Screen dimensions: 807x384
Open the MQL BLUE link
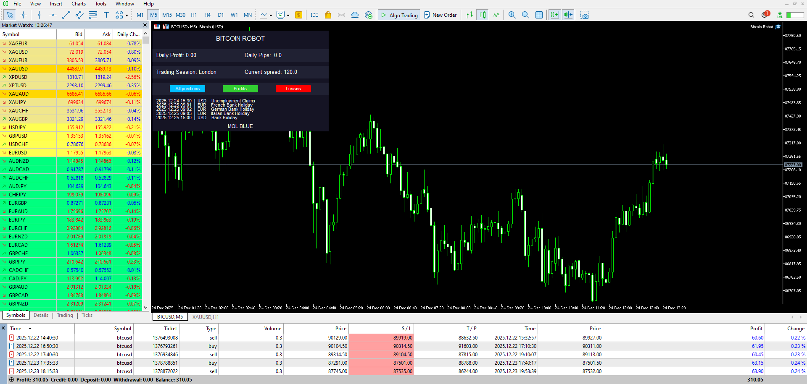pos(240,126)
